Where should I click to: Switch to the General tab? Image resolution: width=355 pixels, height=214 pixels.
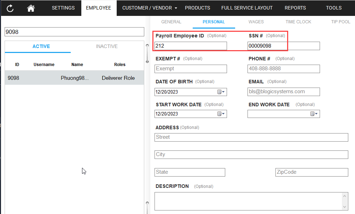(171, 22)
